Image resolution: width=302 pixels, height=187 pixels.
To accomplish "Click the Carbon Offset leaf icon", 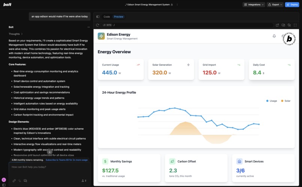I will [x=172, y=162].
